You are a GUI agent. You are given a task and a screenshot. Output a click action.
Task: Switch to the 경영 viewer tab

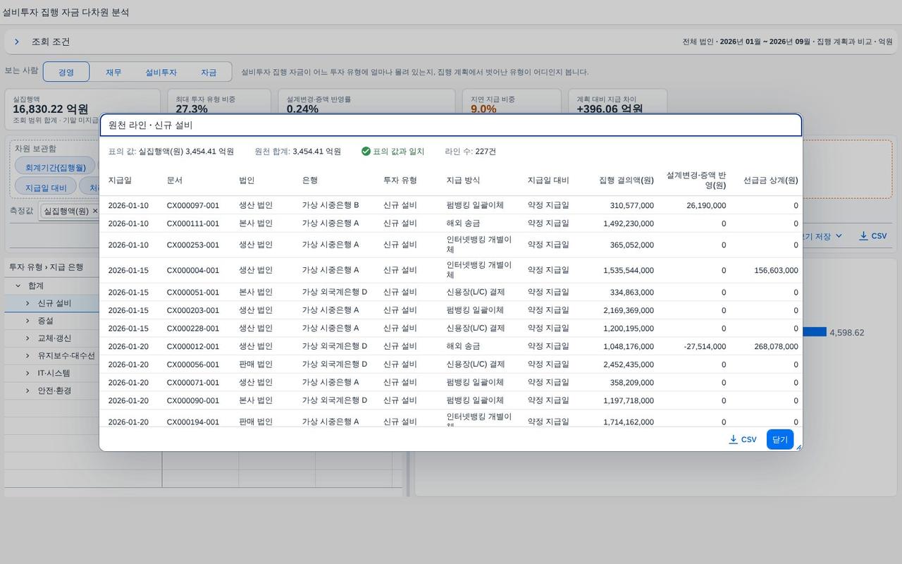66,72
